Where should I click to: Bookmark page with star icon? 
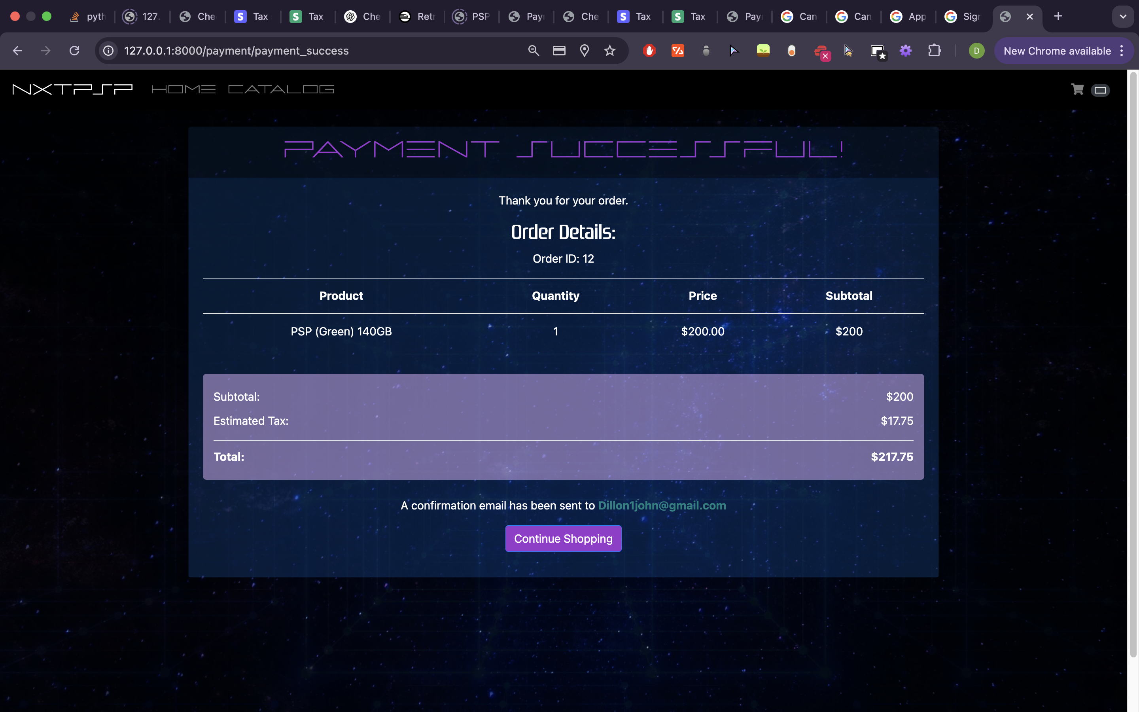(x=609, y=51)
